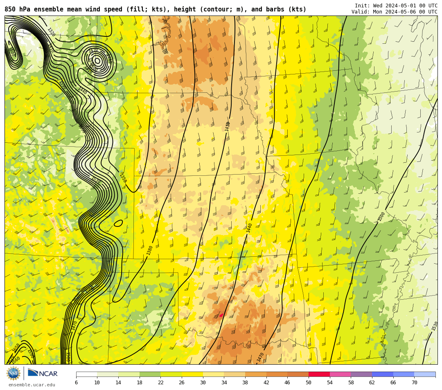Screen dimensions: 442x390
Task: Click the colorbar label '50'
Action: (309, 382)
